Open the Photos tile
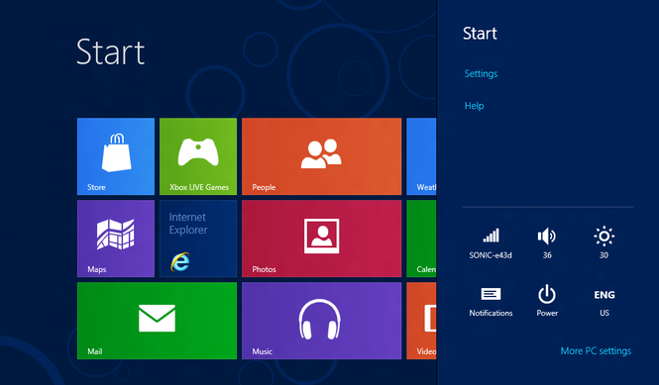The width and height of the screenshot is (659, 385). click(x=321, y=239)
